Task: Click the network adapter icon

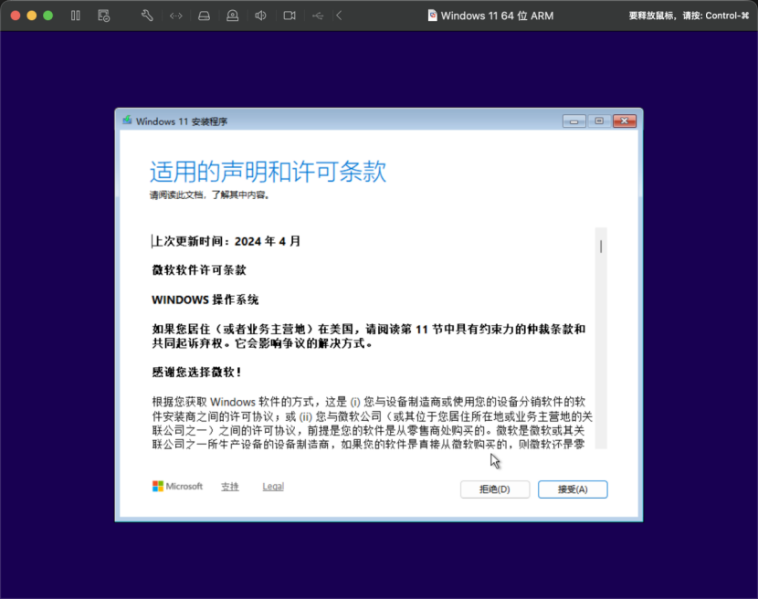Action: pos(176,16)
